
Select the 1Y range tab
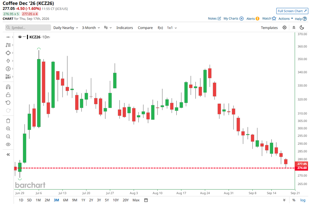pyautogui.click(x=83, y=200)
